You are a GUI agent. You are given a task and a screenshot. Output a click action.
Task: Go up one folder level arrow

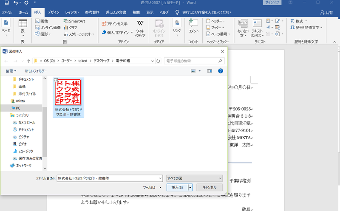tap(28, 61)
